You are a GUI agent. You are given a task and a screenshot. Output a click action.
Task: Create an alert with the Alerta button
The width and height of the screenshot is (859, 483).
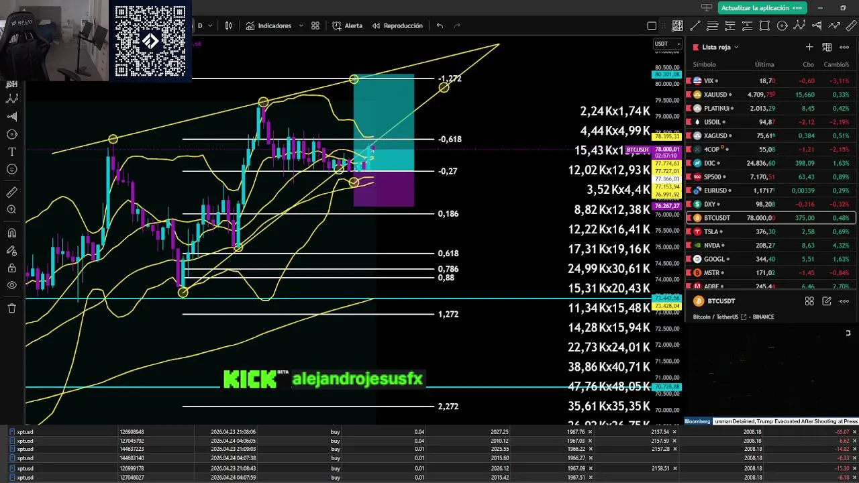347,25
